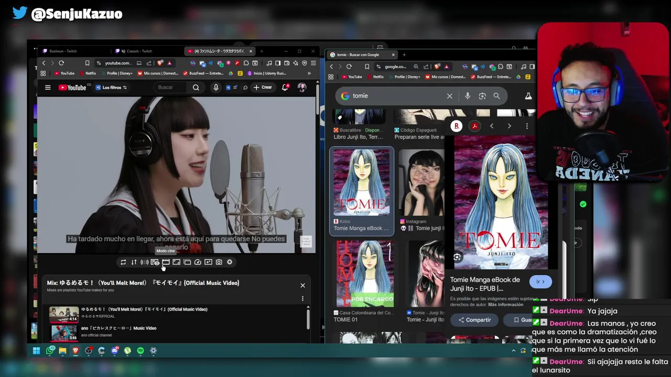Click google.com address bar
671x377 pixels.
tap(396, 66)
